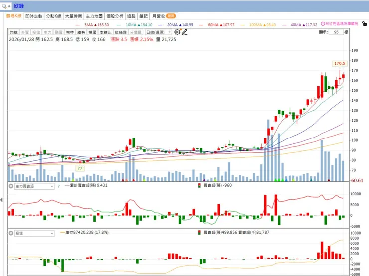Toggle top toolbar 投信 overlay button
Image resolution: width=369 pixels, height=276 pixels.
tap(36, 32)
